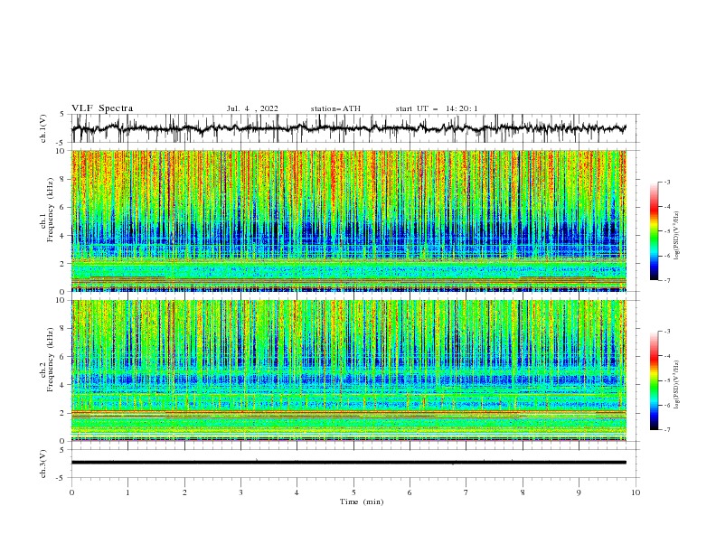Click the '-5' volt tick on ch.3(V) axis
Viewport: 716px width, 553px height.
pos(61,478)
